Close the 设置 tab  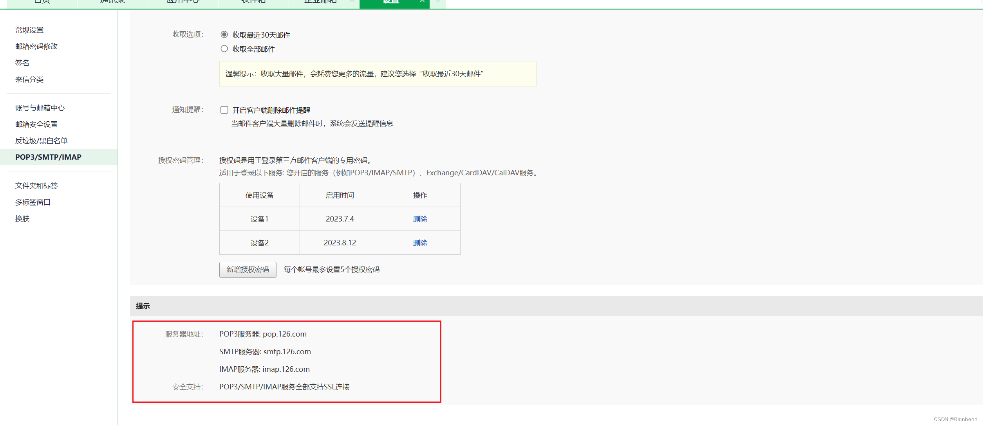[x=422, y=2]
